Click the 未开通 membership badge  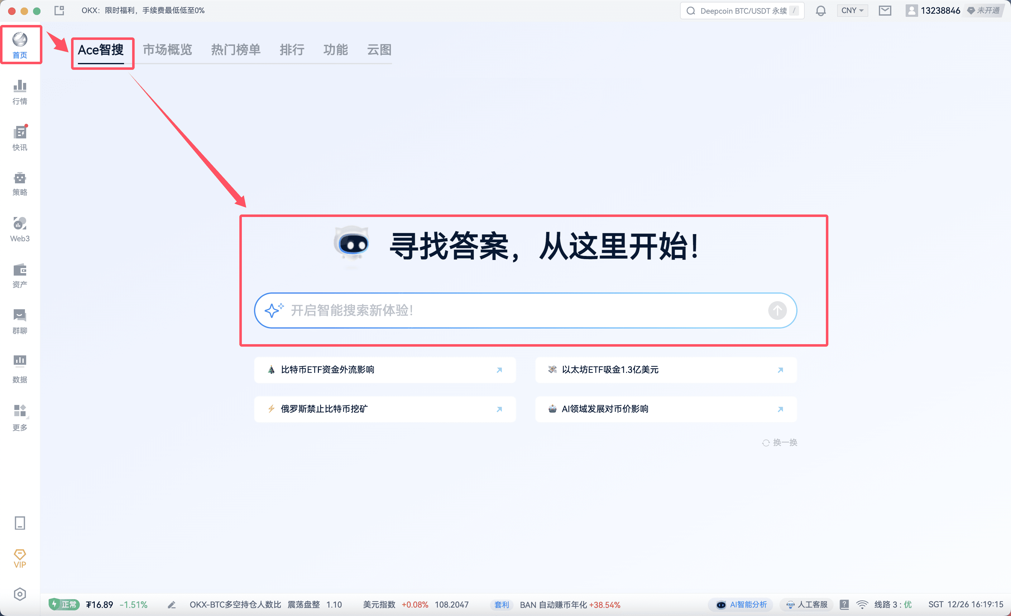pos(984,11)
